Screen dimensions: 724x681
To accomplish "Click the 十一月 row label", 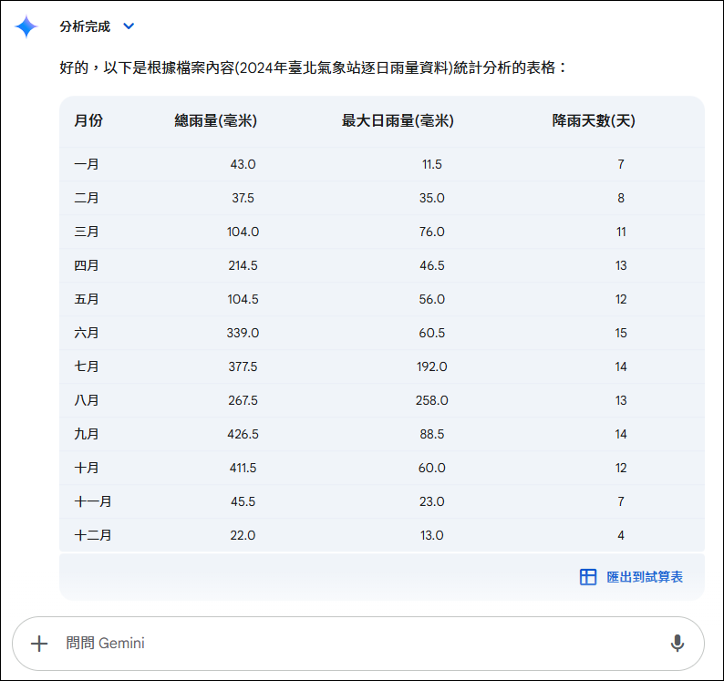I will click(93, 500).
